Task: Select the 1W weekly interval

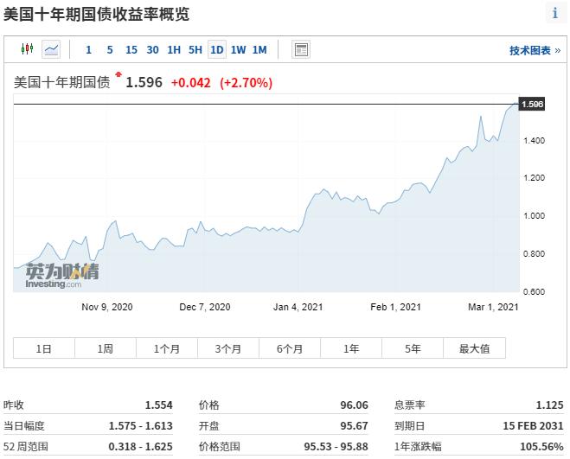Action: tap(238, 49)
